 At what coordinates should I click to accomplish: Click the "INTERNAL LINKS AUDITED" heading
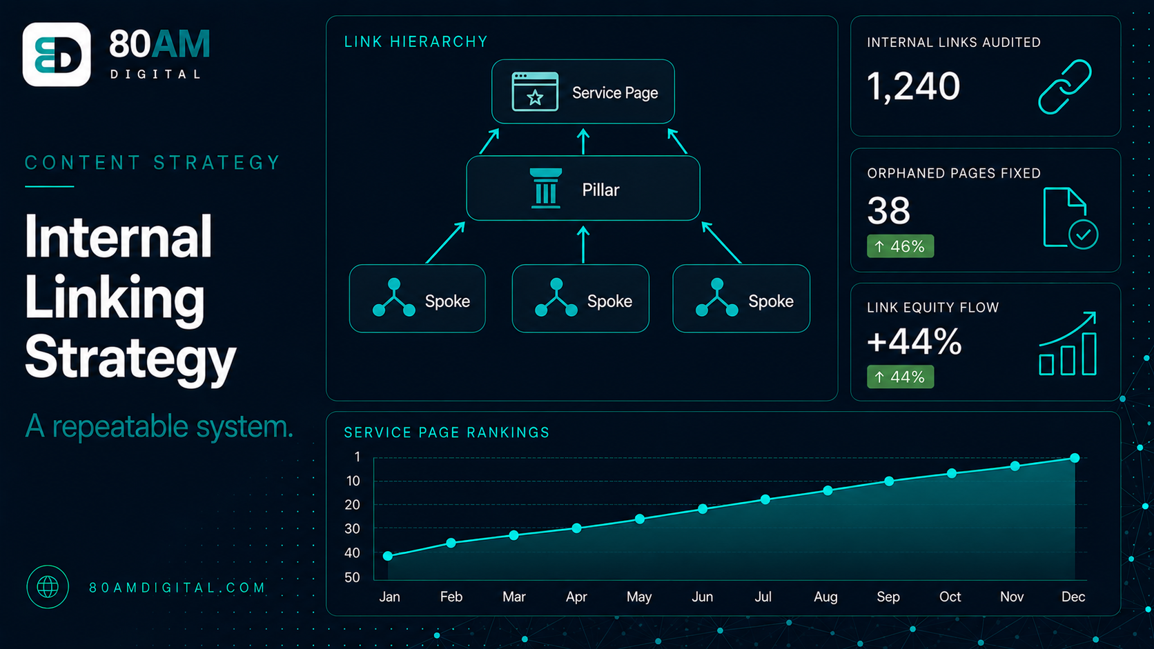(x=954, y=43)
